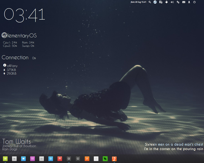Viewport: 204px width, 163px height.
Task: Open the mail envelope indicator
Action: 184,2
